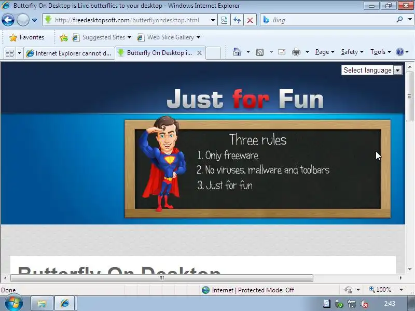Open the zoom level dropdown arrow

click(x=401, y=290)
